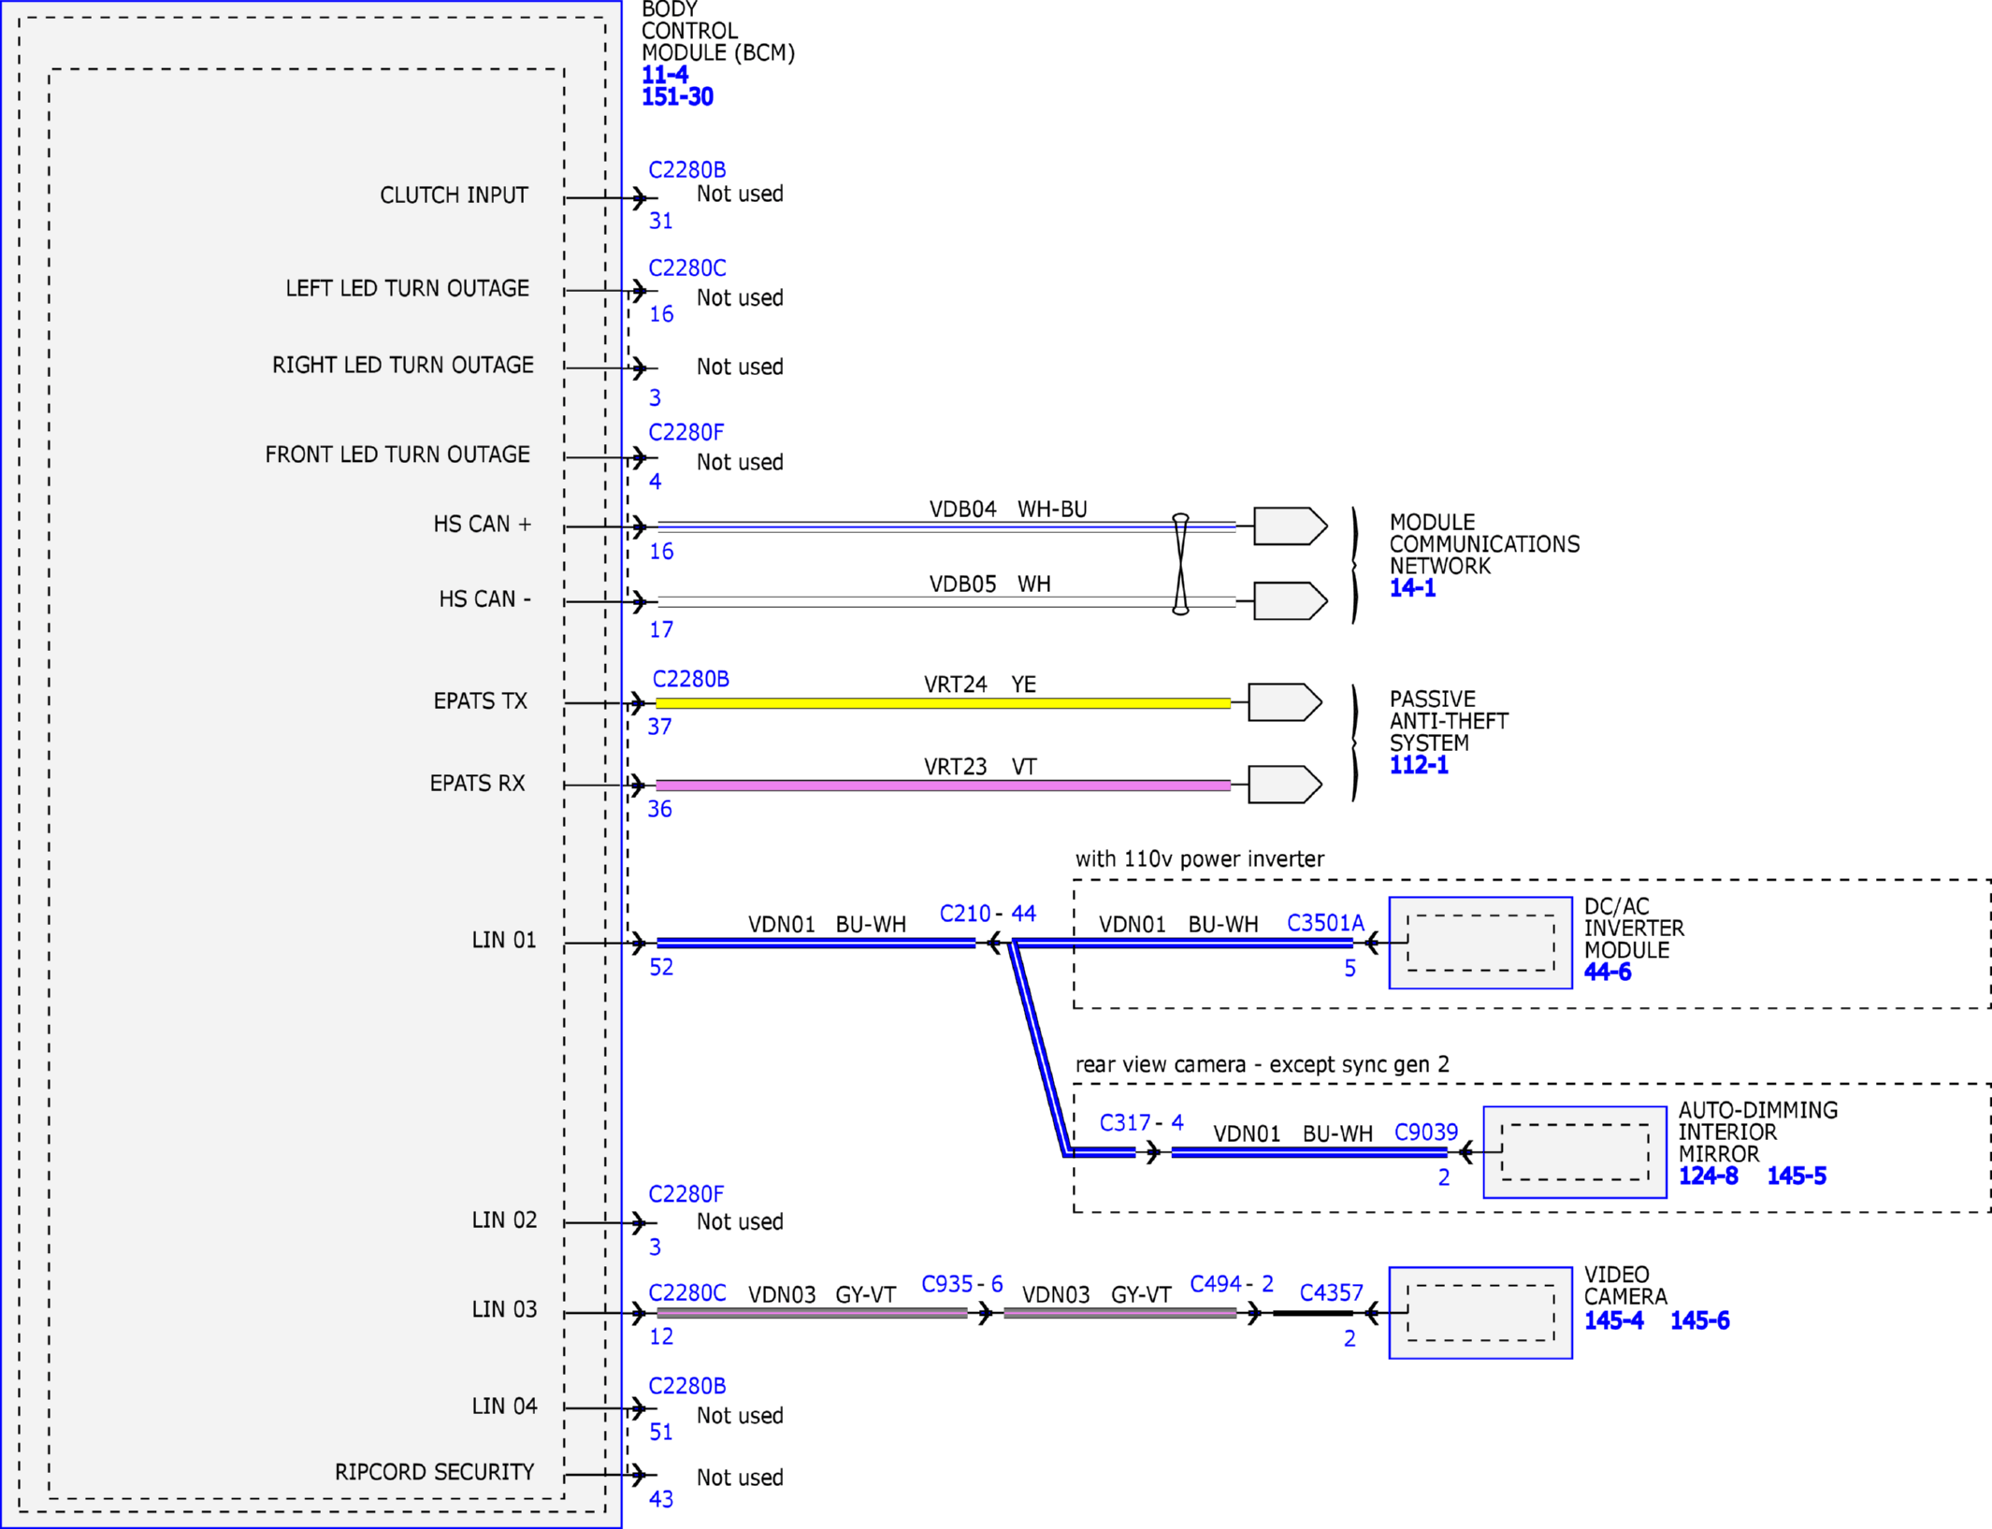Open Video Camera reference 145-4
The image size is (1992, 1529).
click(1614, 1320)
